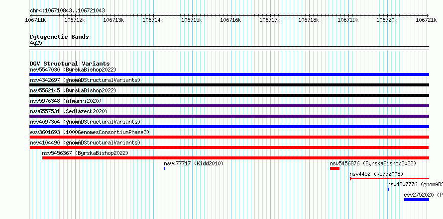The height and width of the screenshot is (219, 443).
Task: Click the nsv4307776 variant label
Action: click(x=415, y=184)
